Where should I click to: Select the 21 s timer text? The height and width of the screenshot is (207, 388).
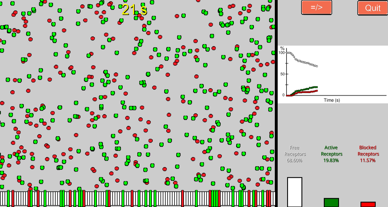pos(134,10)
